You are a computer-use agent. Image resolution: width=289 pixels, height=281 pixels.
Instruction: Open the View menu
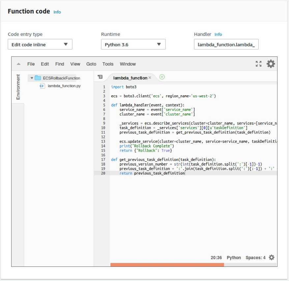tap(75, 64)
